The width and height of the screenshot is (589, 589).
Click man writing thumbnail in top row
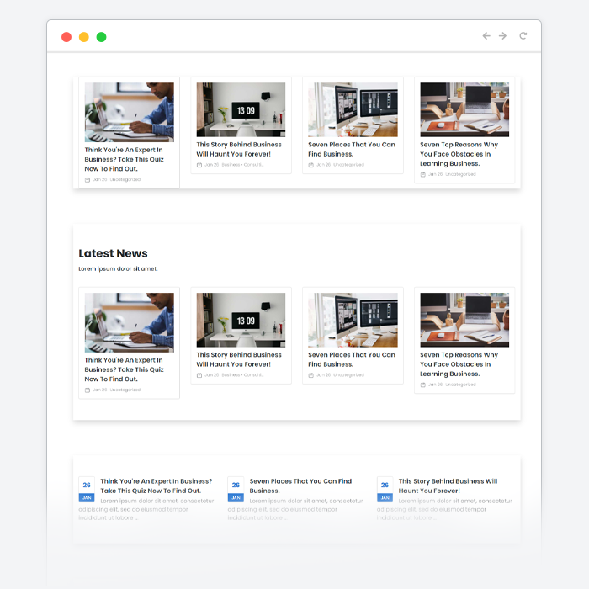(x=129, y=111)
